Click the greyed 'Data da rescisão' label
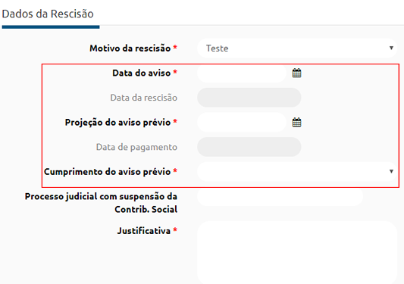This screenshot has width=404, height=284. tap(144, 98)
